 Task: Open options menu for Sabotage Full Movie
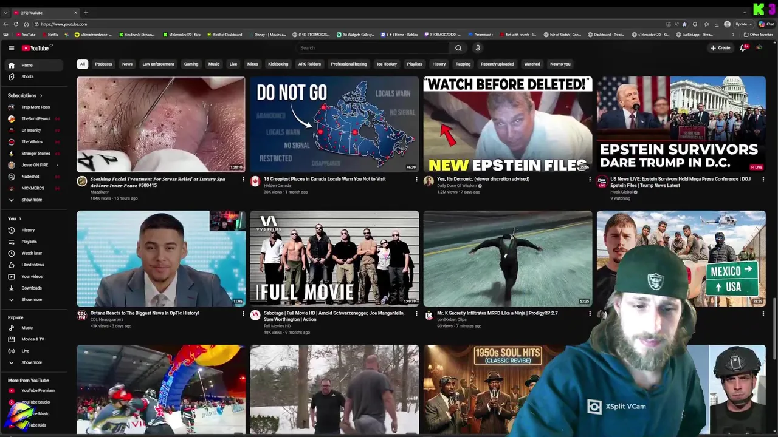(x=416, y=314)
